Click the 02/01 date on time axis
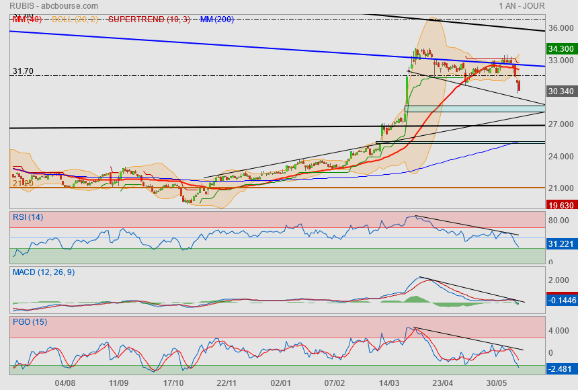 coord(280,383)
